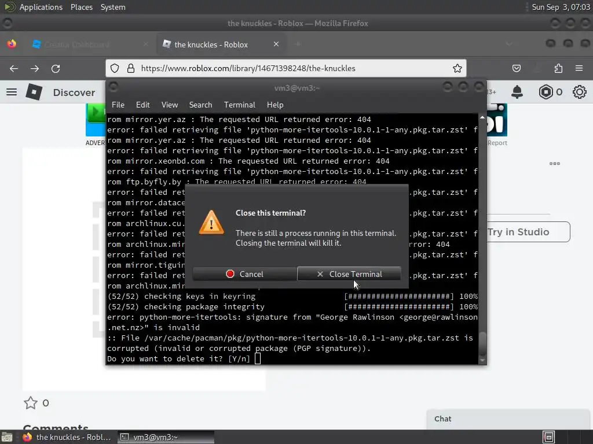Close the knuckles - Roblox tab

(x=276, y=44)
